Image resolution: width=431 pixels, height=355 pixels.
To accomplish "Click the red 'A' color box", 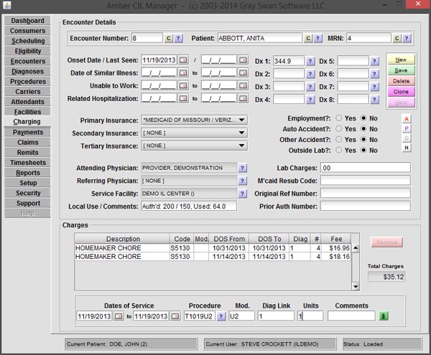I will pyautogui.click(x=407, y=118).
